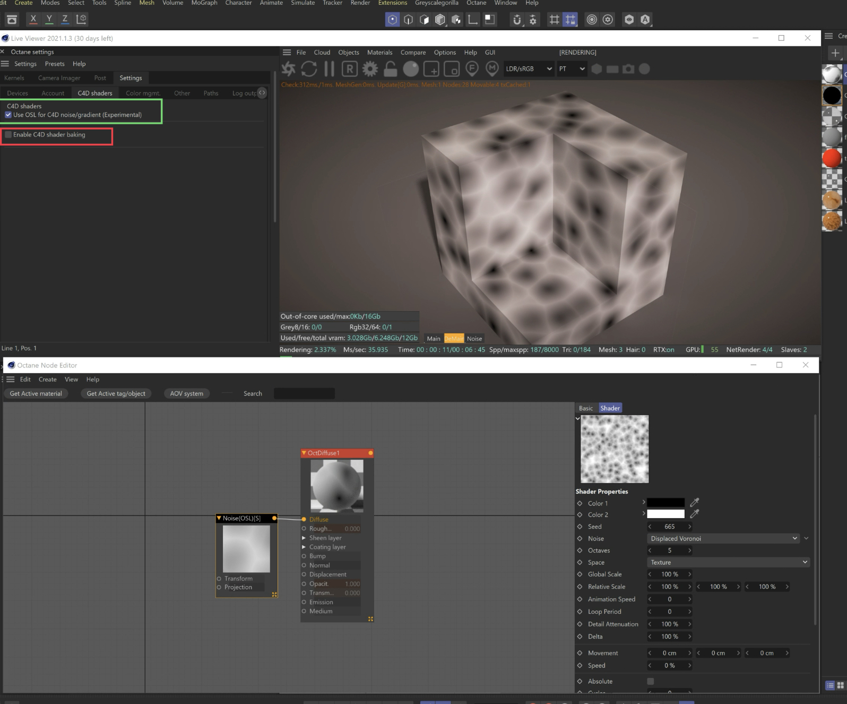The width and height of the screenshot is (847, 704).
Task: Enable the snap magnet icon in top toolbar
Action: [517, 20]
